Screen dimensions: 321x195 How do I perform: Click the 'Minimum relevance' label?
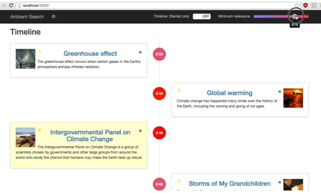(x=234, y=16)
